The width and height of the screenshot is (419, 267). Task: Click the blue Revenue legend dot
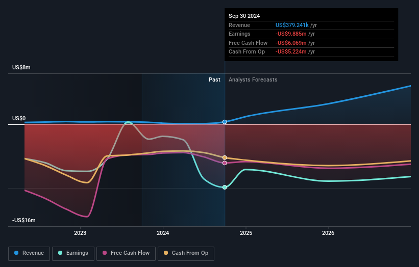point(16,253)
